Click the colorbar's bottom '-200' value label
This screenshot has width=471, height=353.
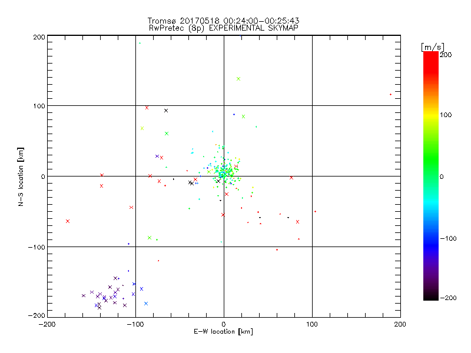(x=448, y=298)
